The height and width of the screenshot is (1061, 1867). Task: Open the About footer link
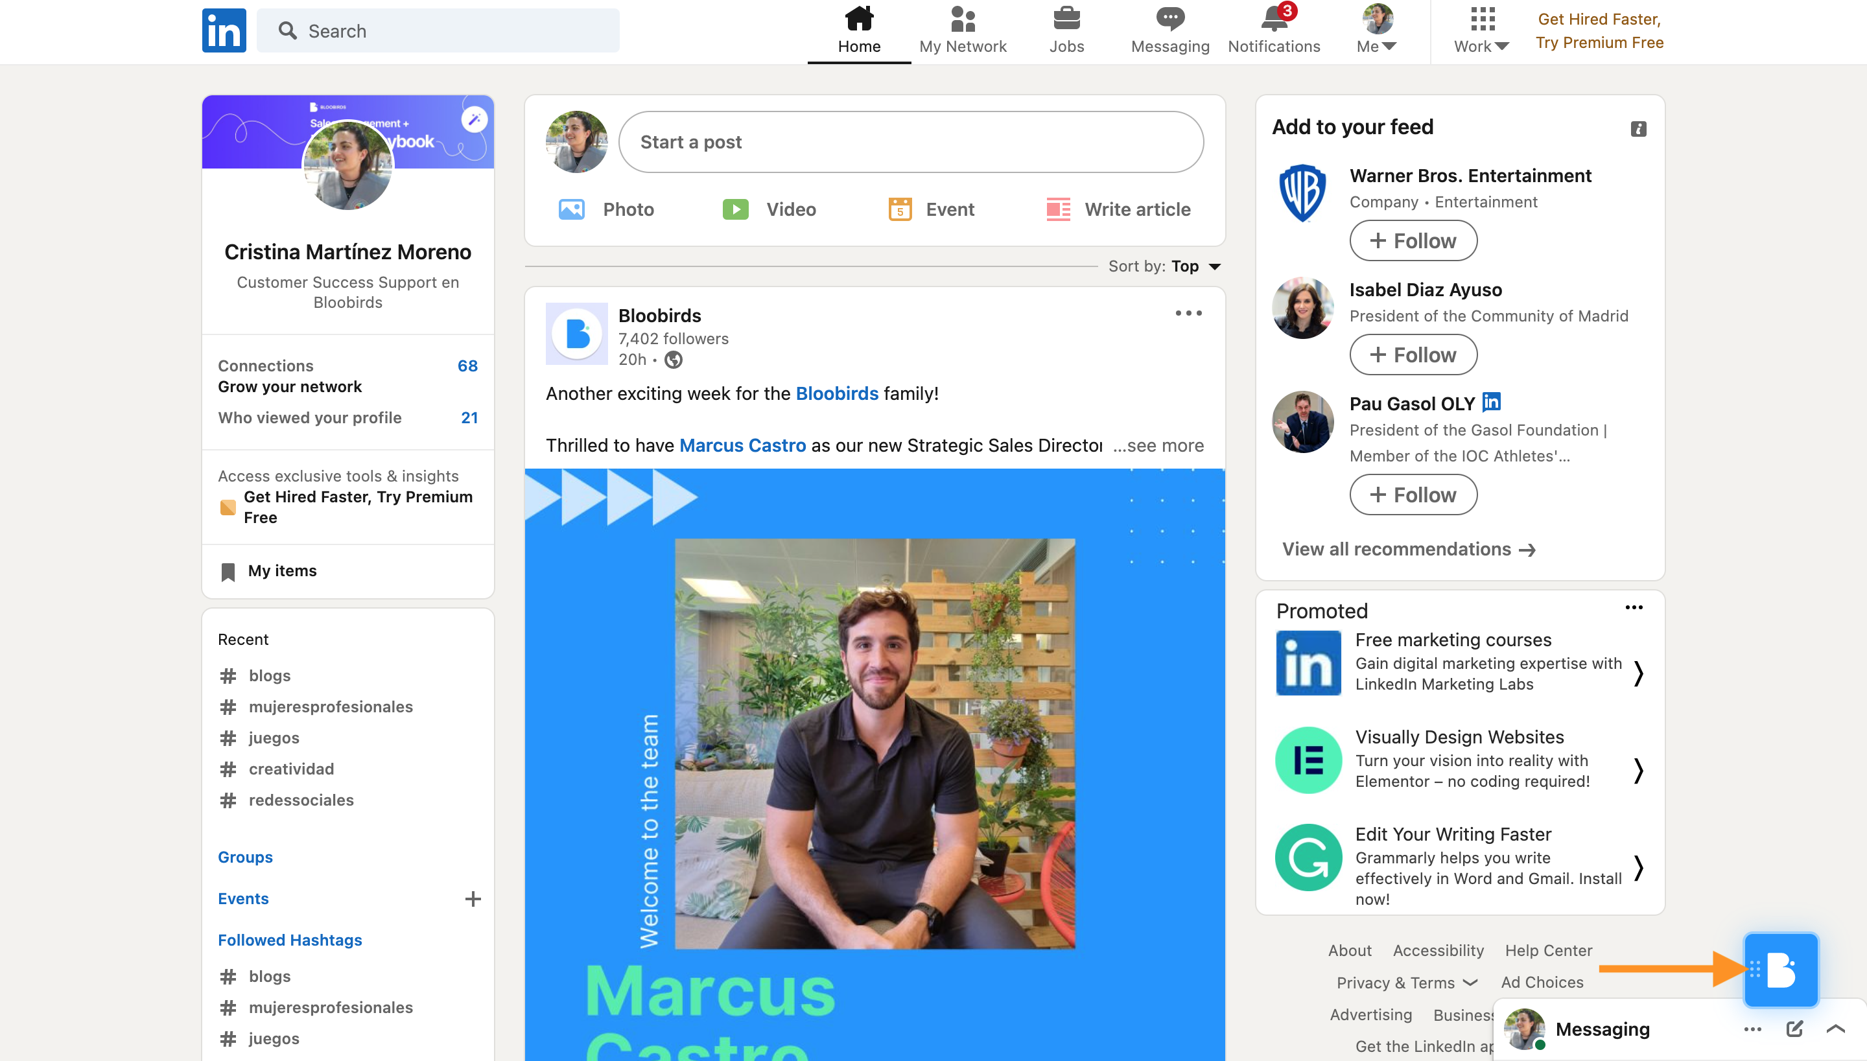(1350, 950)
